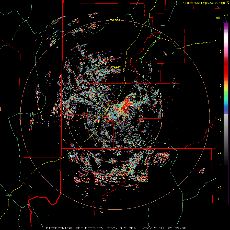The width and height of the screenshot is (230, 230).
Task: Click the [dB] units label
Action: pyautogui.click(x=218, y=18)
